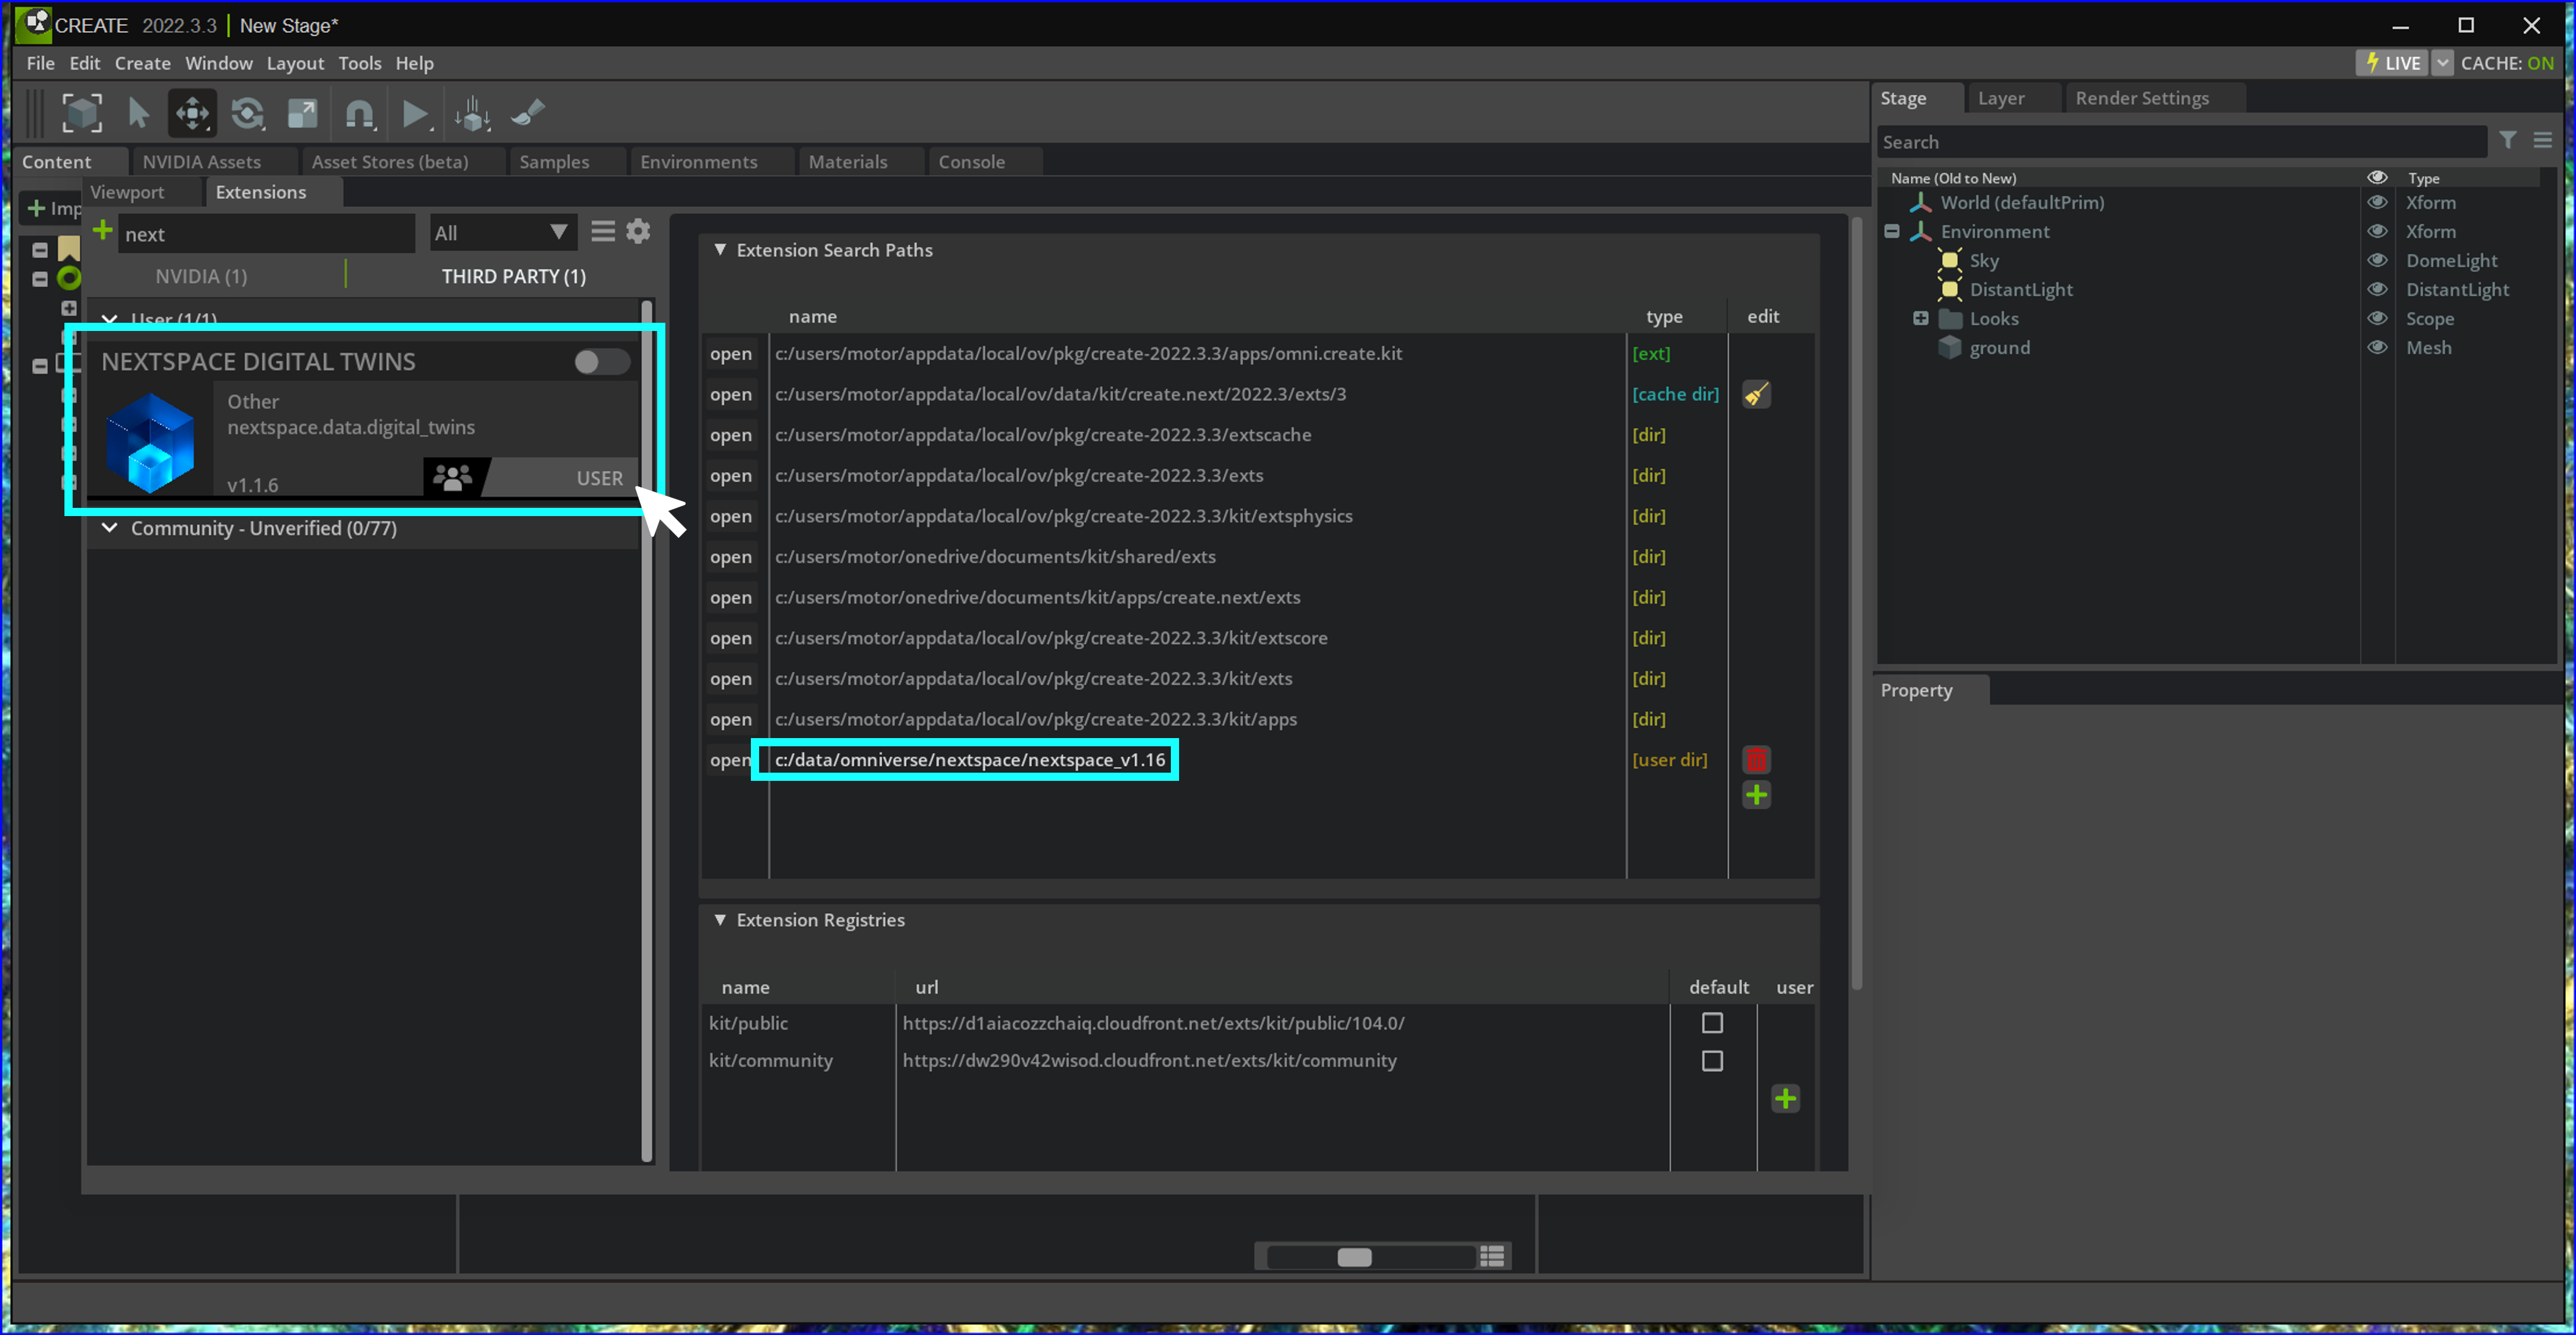The width and height of the screenshot is (2576, 1335).
Task: Open the All filter dropdown
Action: (500, 233)
